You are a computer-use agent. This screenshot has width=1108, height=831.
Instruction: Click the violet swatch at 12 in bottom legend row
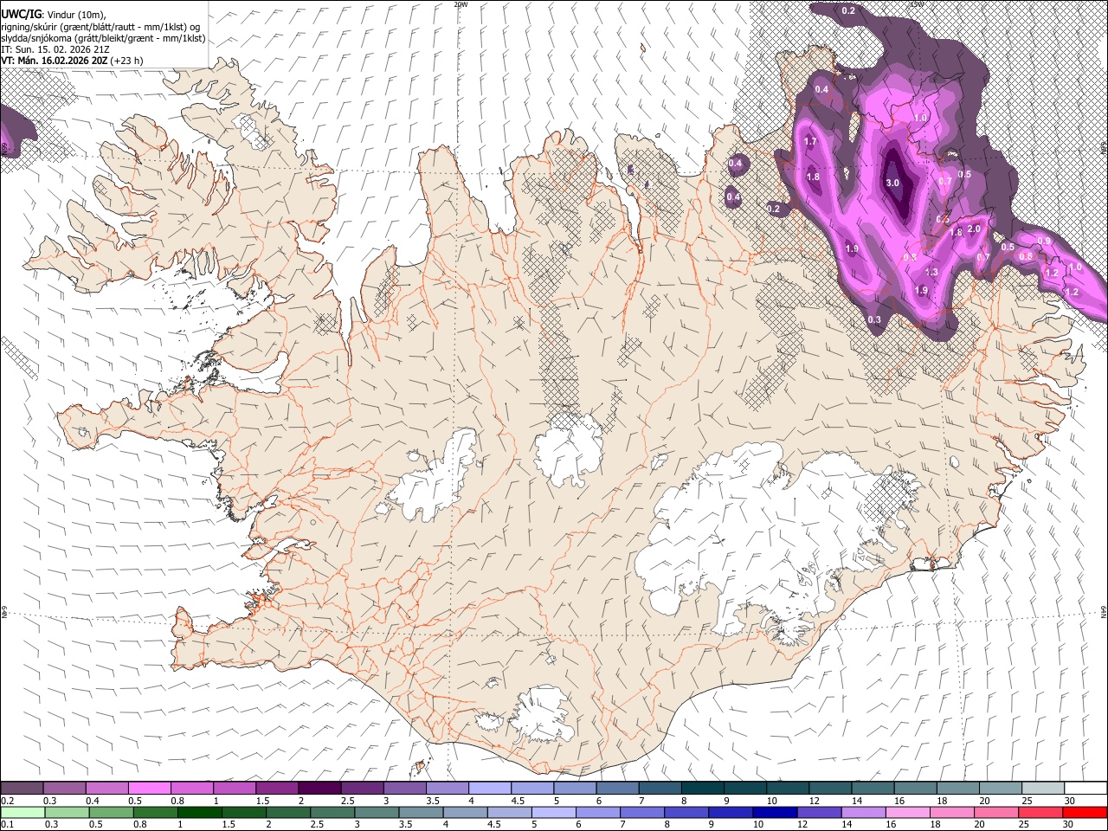click(819, 812)
